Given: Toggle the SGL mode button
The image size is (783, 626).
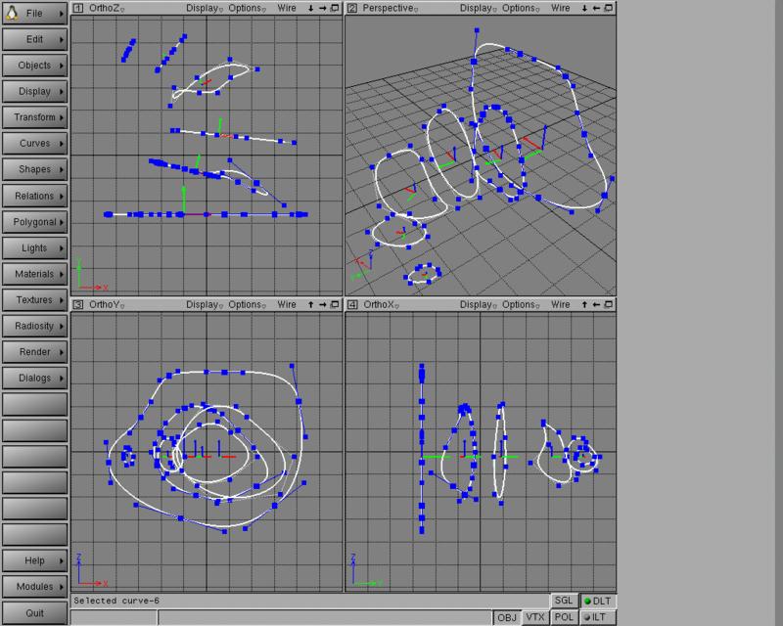Looking at the screenshot, I should (x=564, y=601).
